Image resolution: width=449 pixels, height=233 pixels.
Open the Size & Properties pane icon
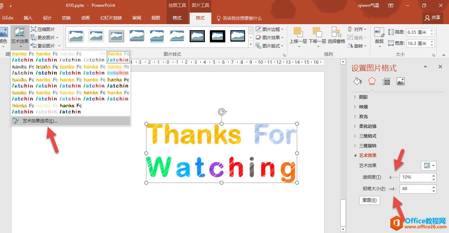point(386,81)
